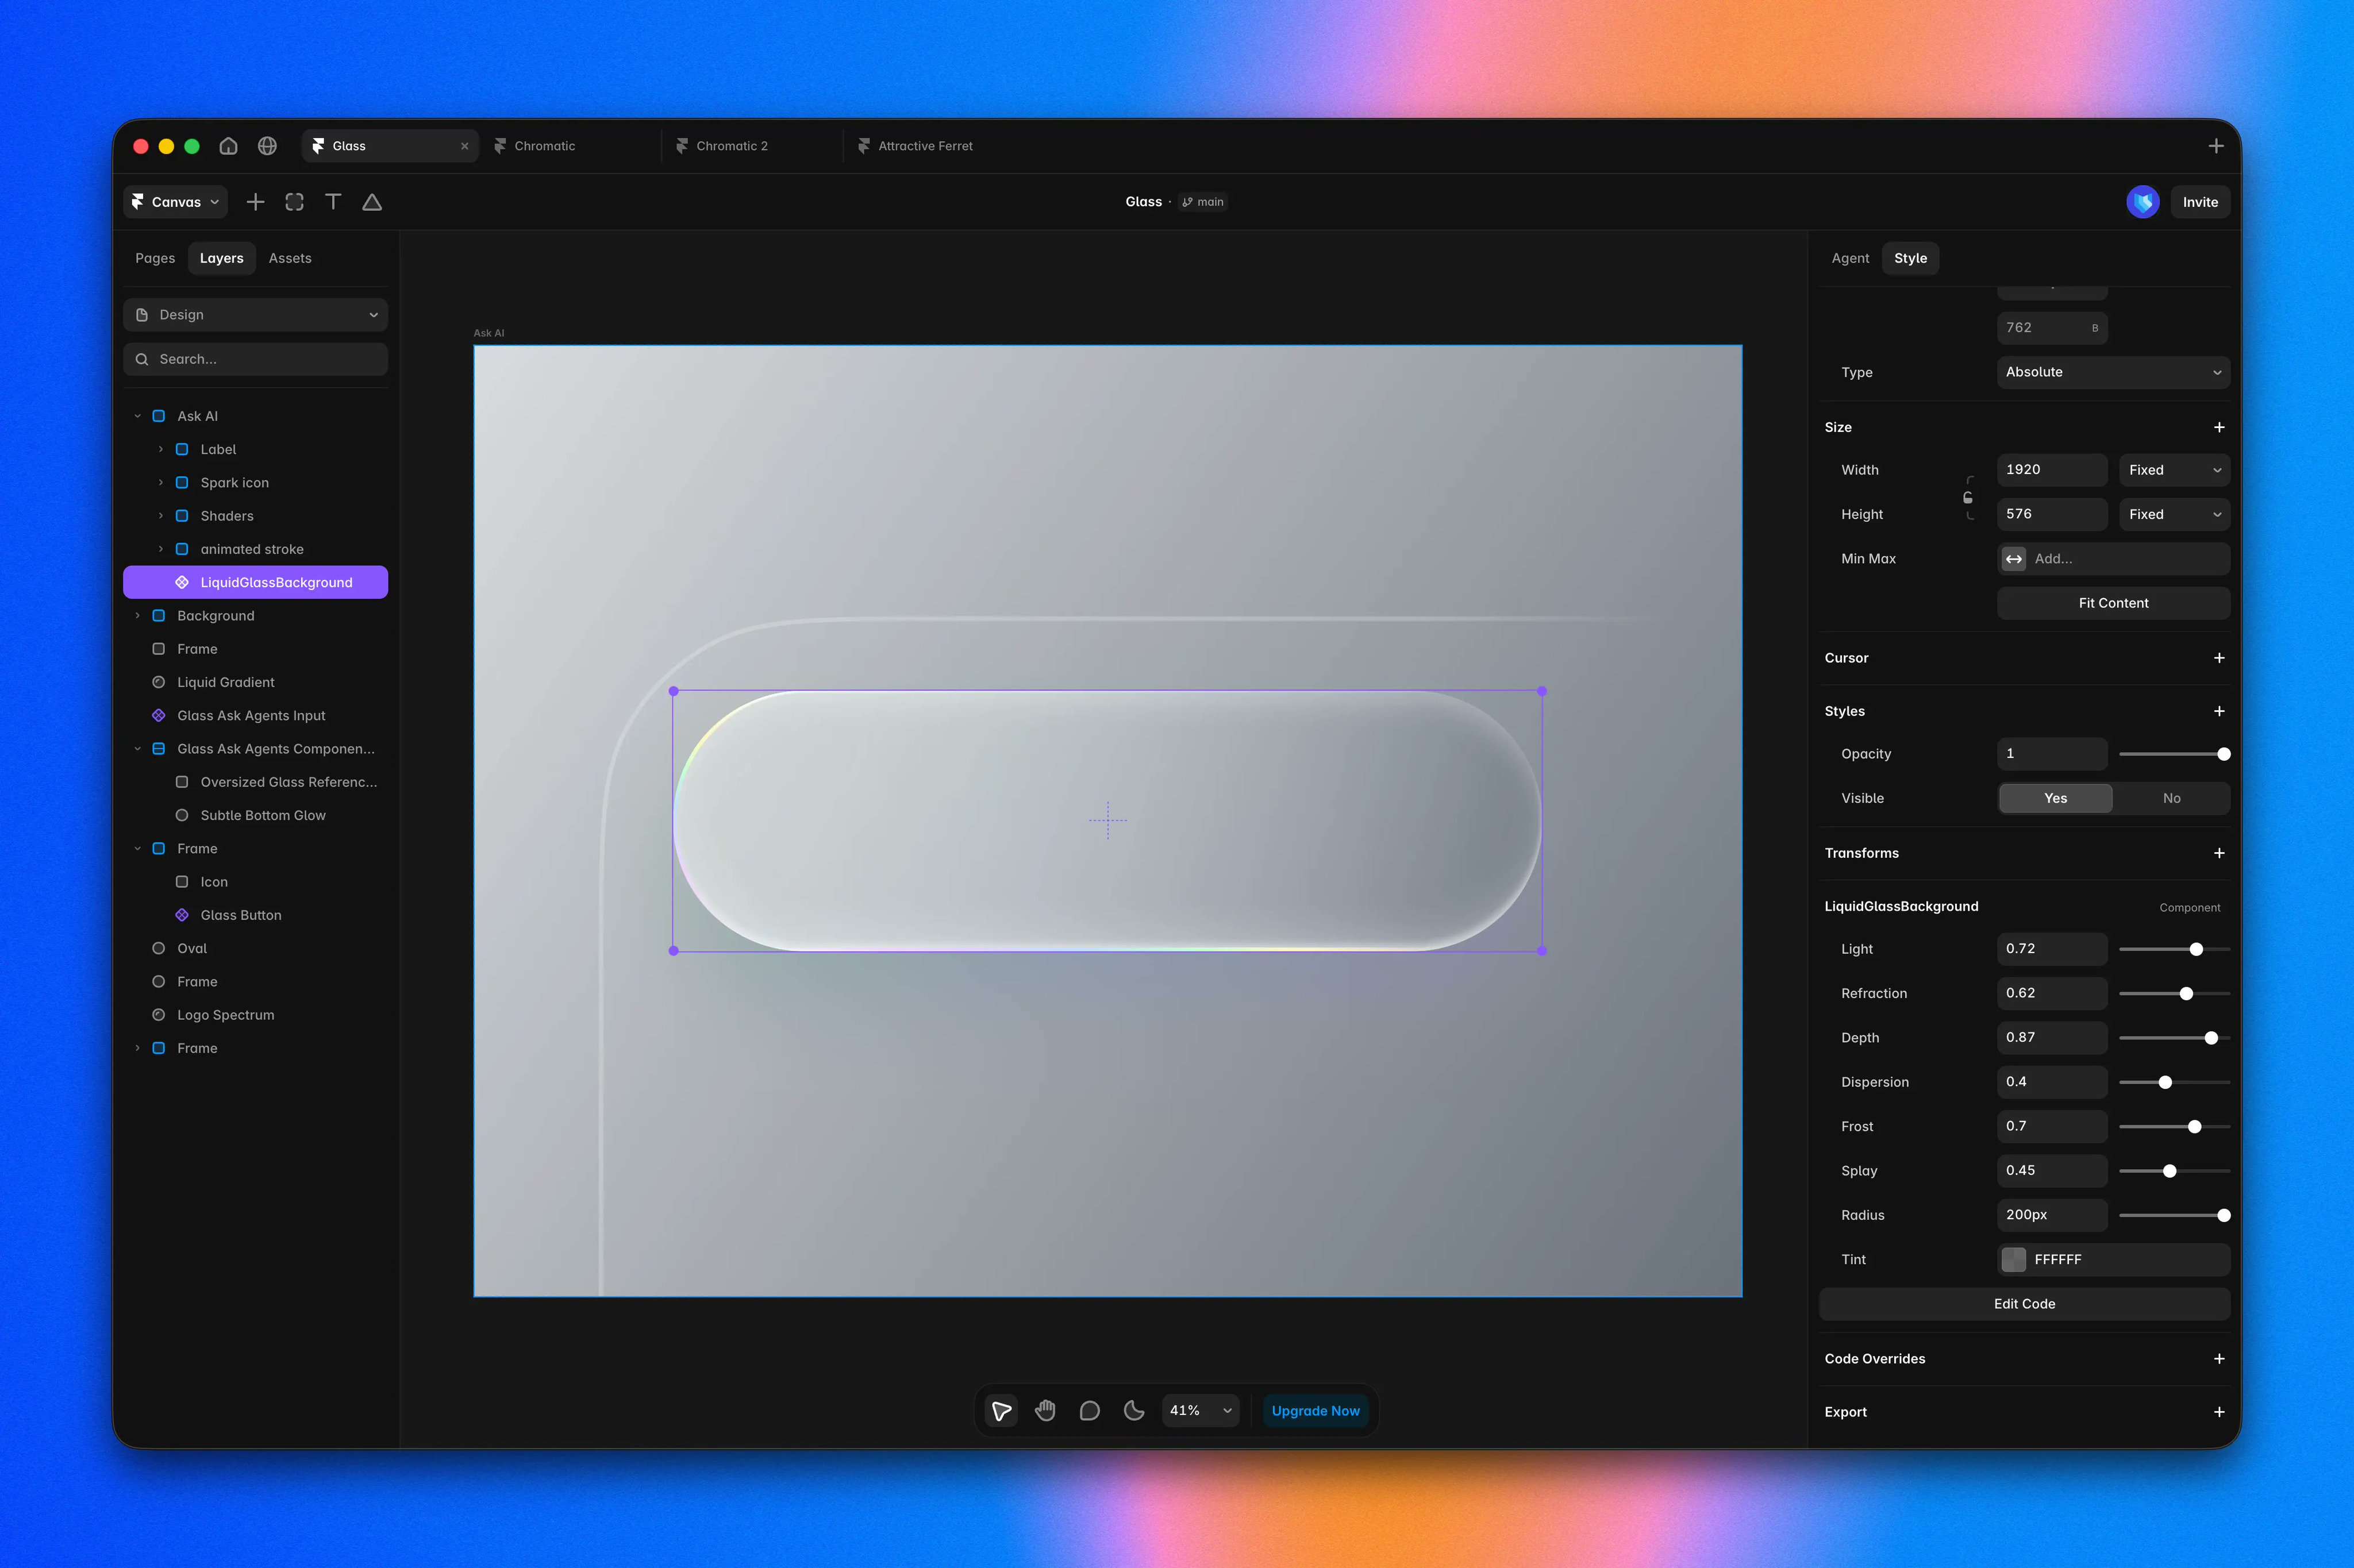The image size is (2354, 1568).
Task: Open the Design page dropdown
Action: tap(255, 315)
